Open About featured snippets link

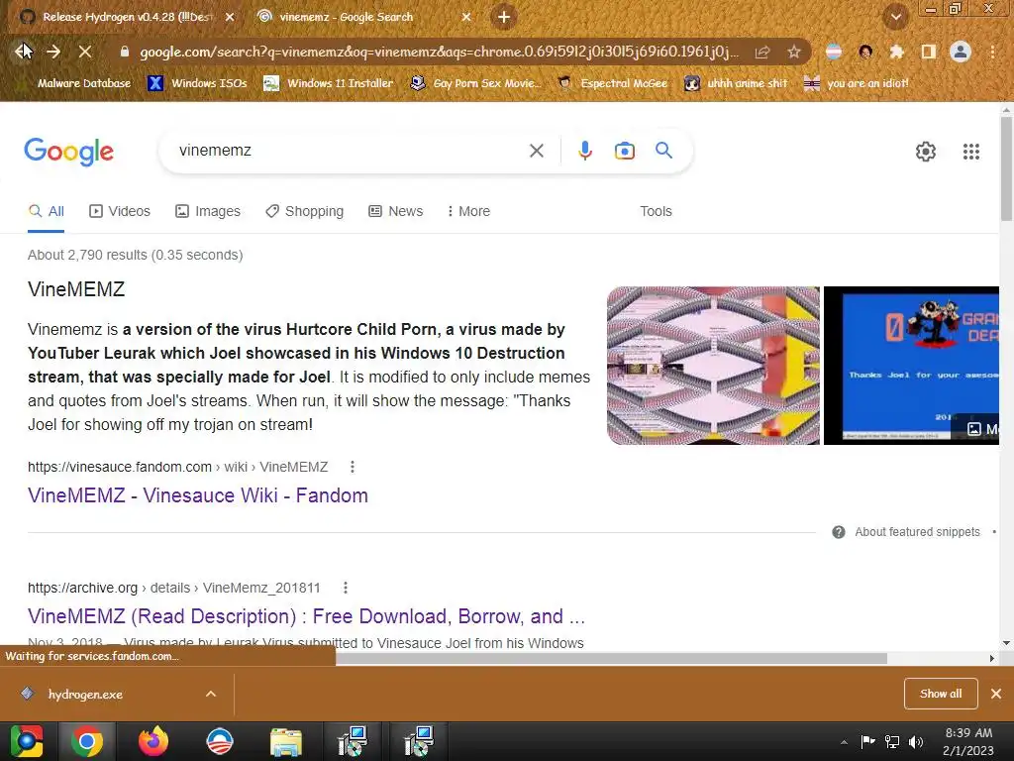pyautogui.click(x=917, y=532)
